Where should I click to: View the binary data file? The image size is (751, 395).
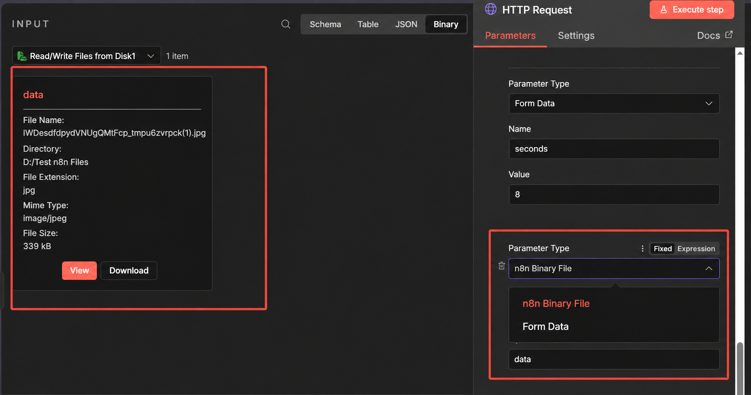(x=79, y=270)
